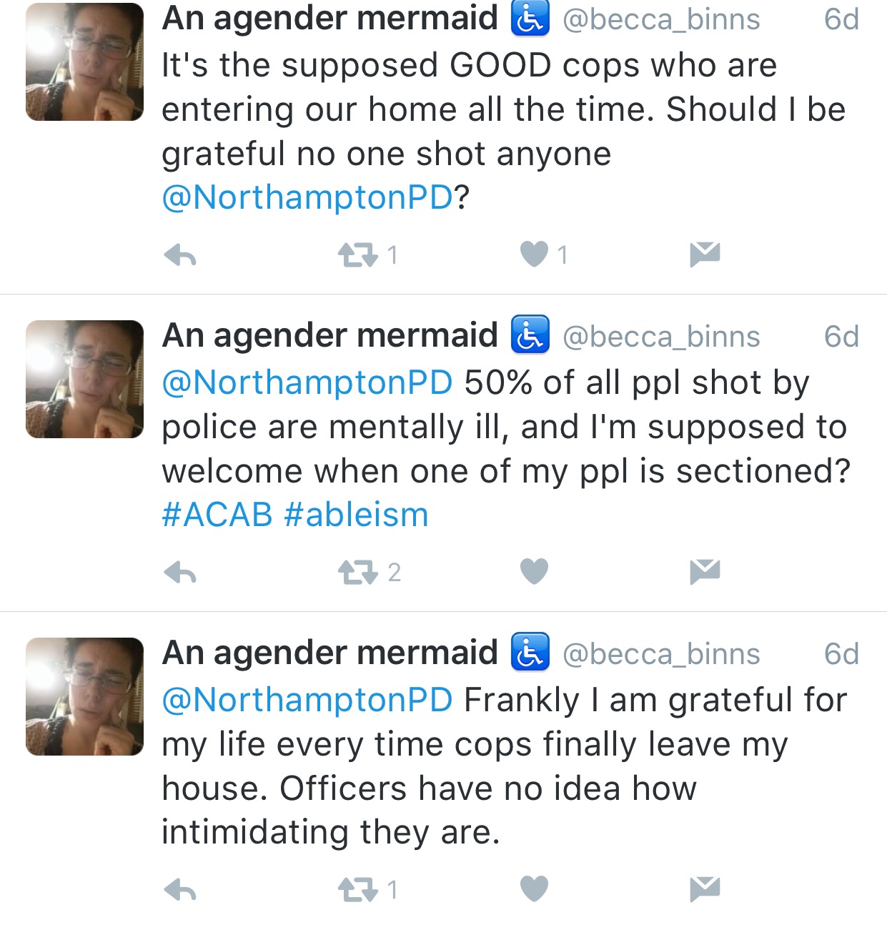The height and width of the screenshot is (925, 887).
Task: Reply to the intimidating officers tweet
Action: coord(180,890)
